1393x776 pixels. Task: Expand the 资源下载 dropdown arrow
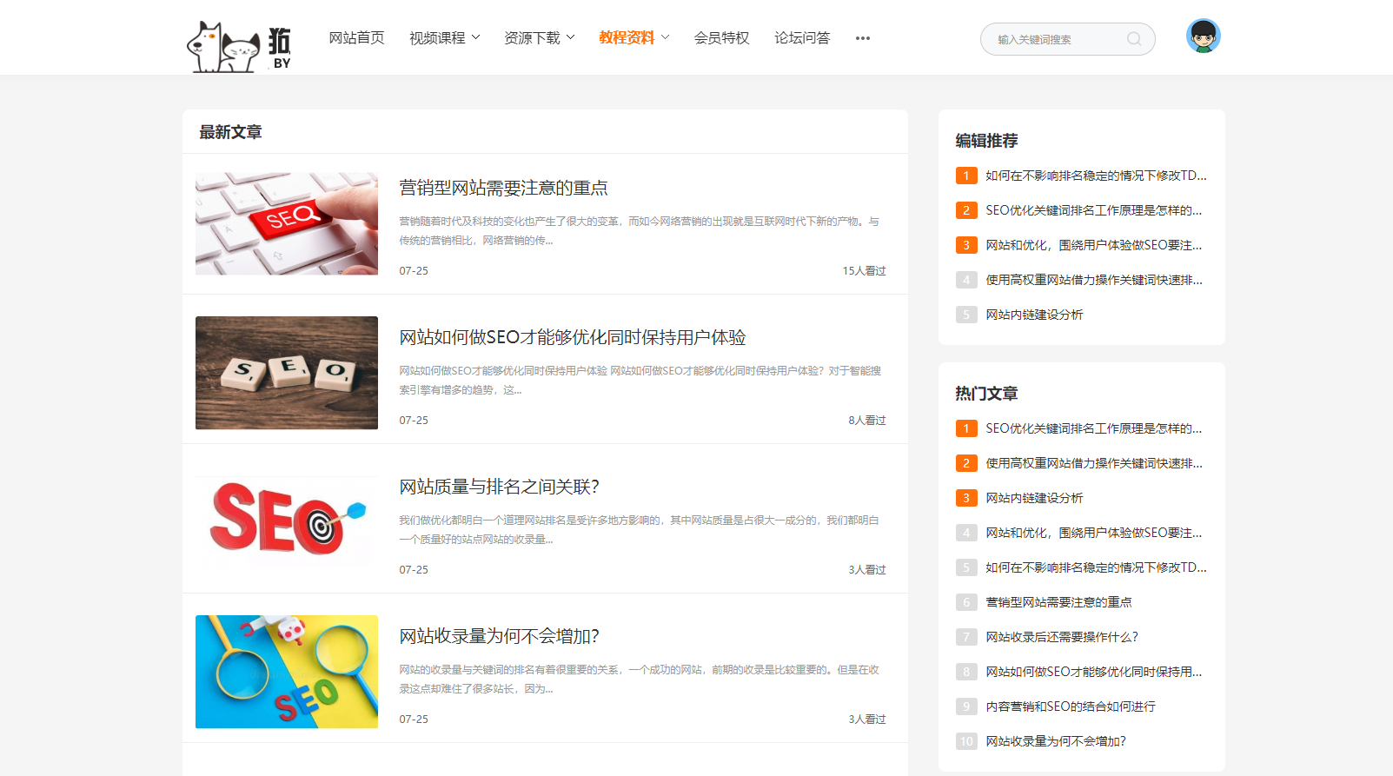(570, 37)
